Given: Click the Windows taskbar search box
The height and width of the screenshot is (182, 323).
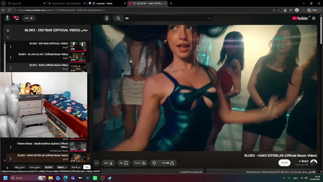Looking at the screenshot, I should (x=28, y=178).
